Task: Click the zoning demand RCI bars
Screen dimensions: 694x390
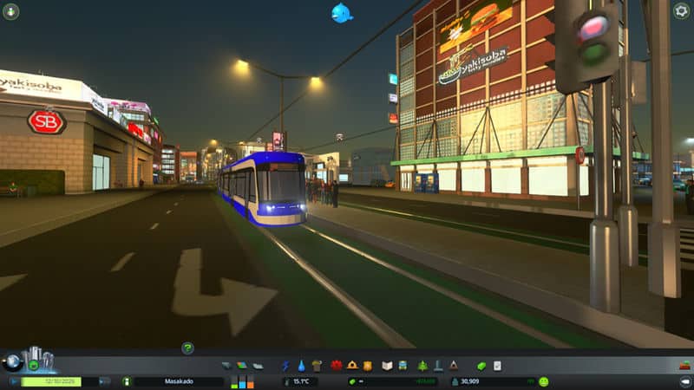Action: [x=241, y=381]
